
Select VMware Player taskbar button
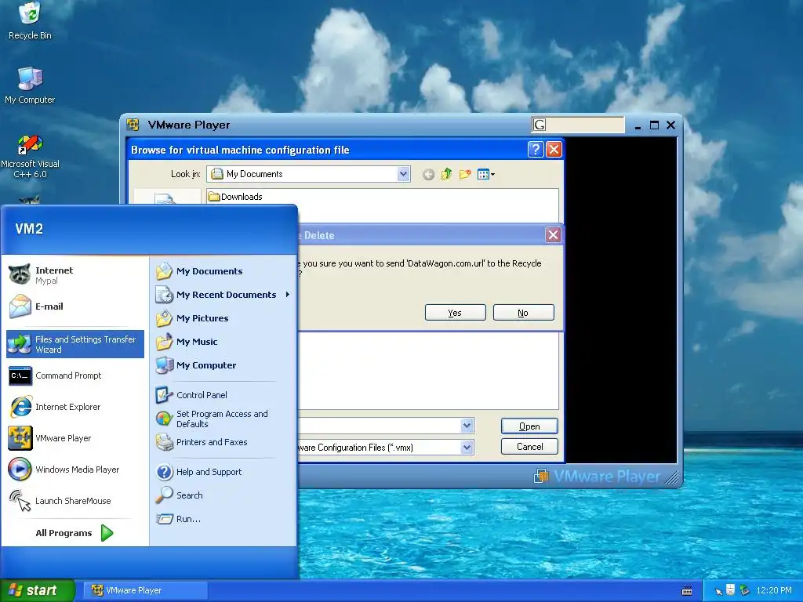(x=146, y=590)
